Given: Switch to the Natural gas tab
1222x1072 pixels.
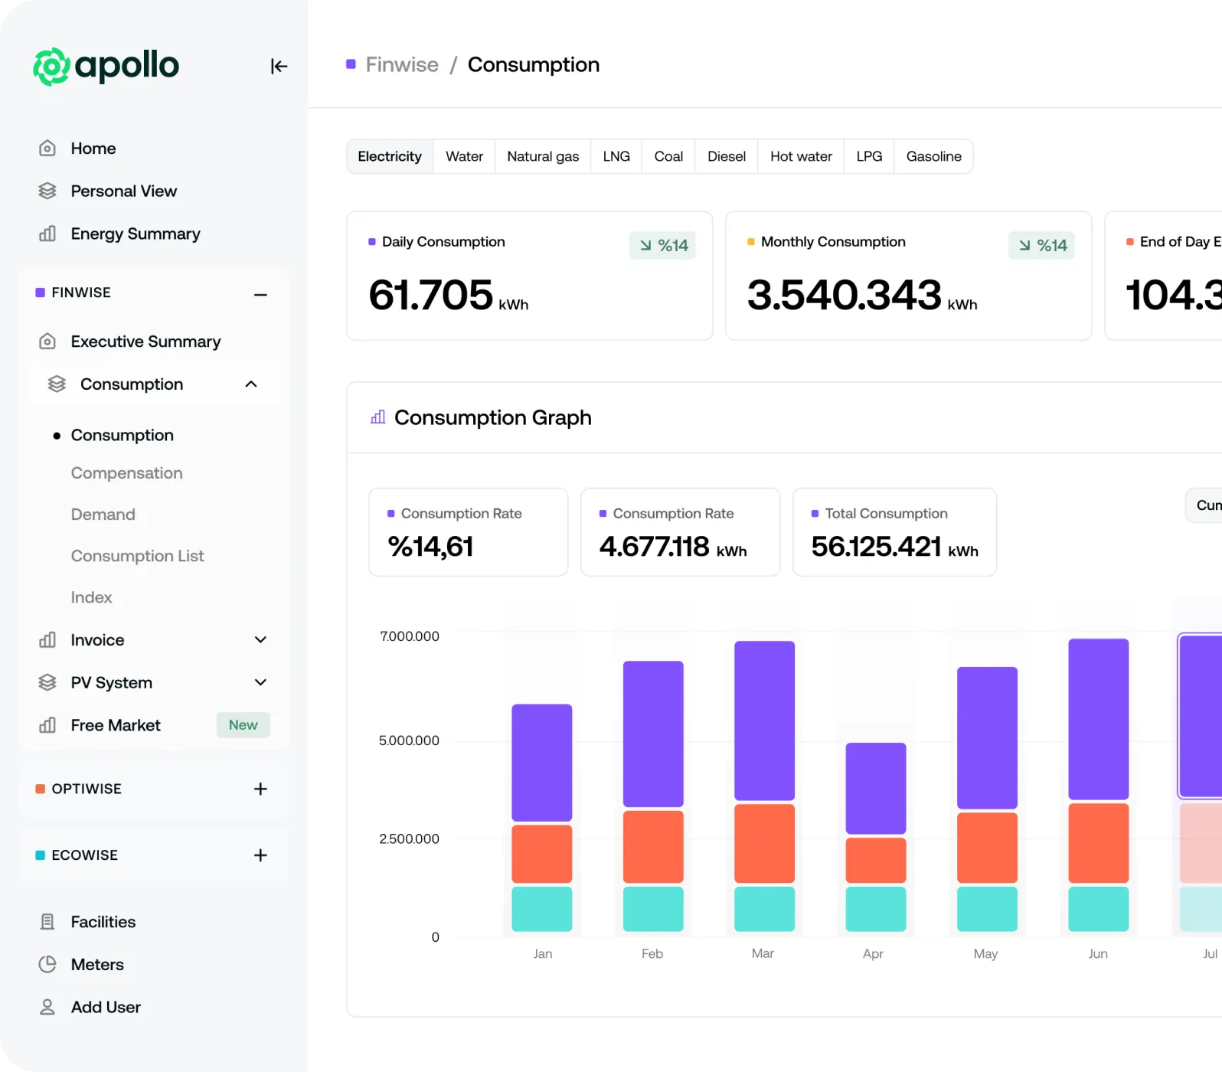Looking at the screenshot, I should pyautogui.click(x=542, y=157).
